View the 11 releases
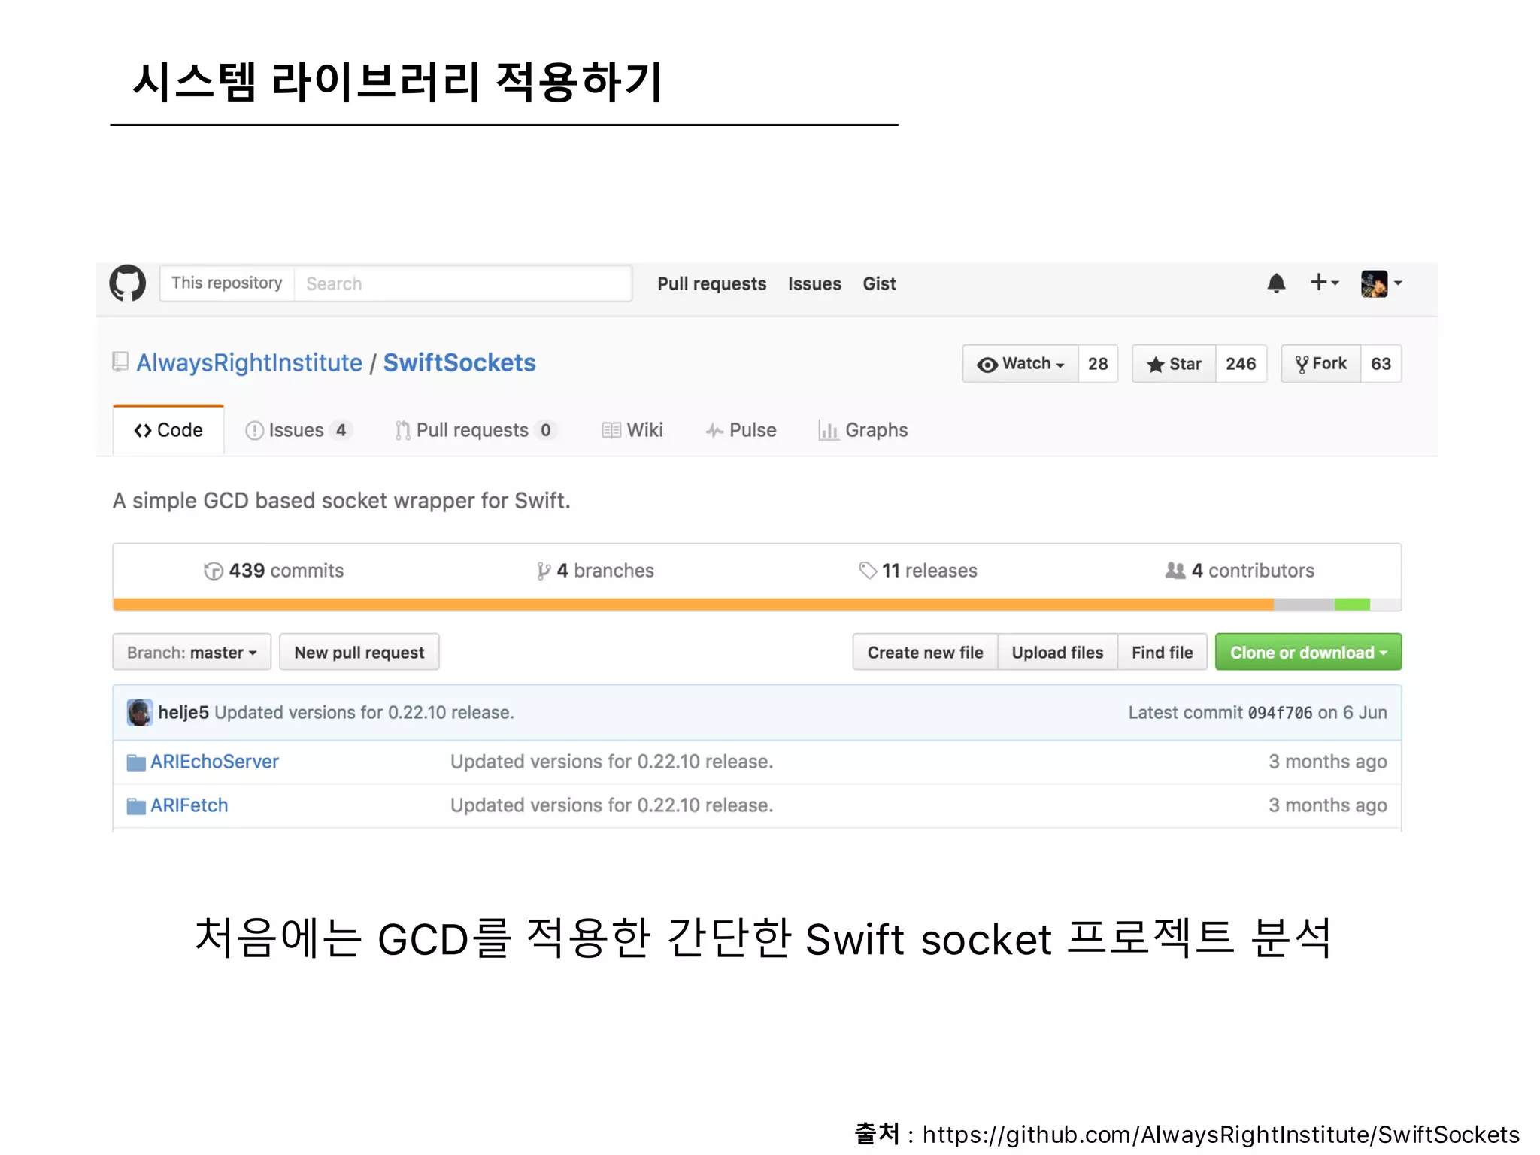The image size is (1540, 1155). tap(918, 571)
